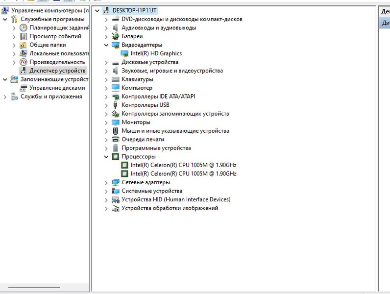Expand the Батареи category

pos(106,37)
